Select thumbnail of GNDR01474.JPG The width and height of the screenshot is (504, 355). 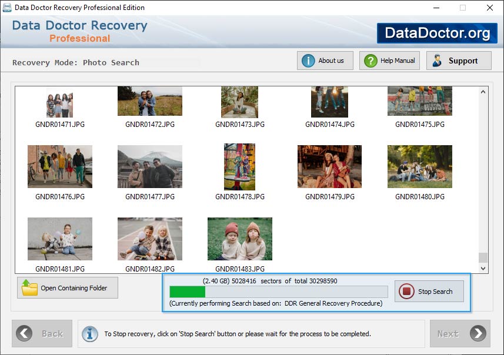click(329, 102)
